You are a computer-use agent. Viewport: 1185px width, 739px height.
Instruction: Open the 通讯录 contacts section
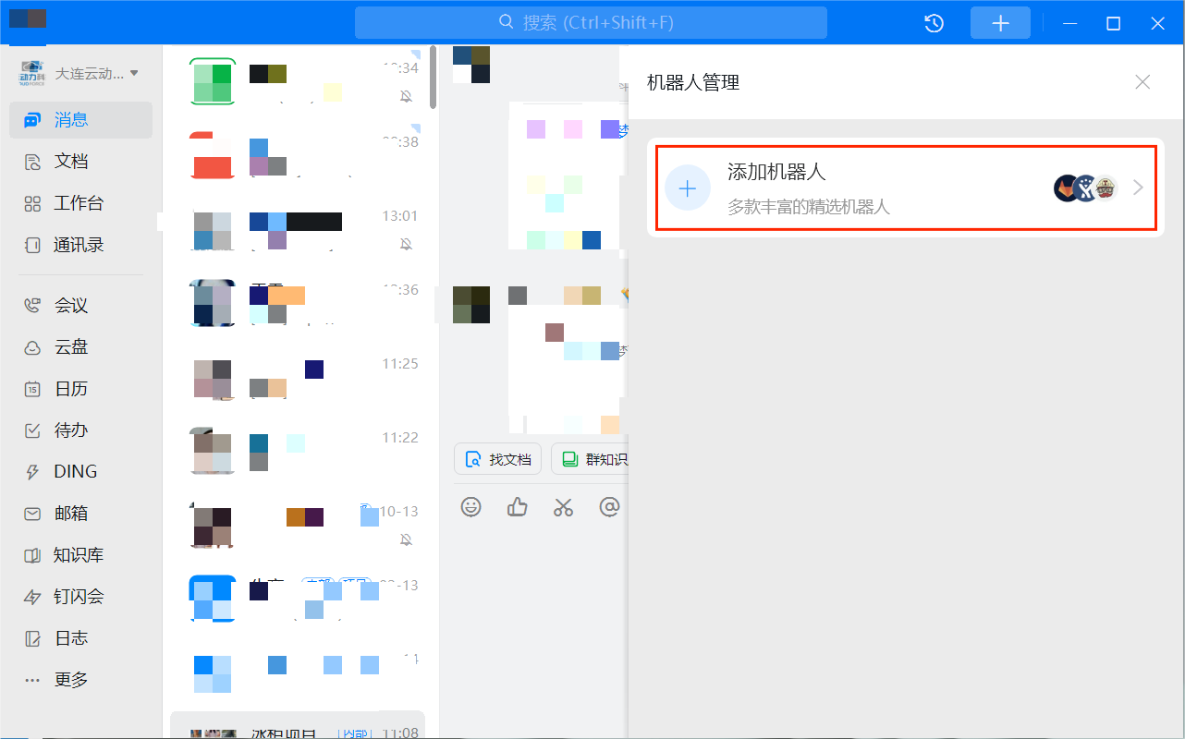pyautogui.click(x=80, y=245)
